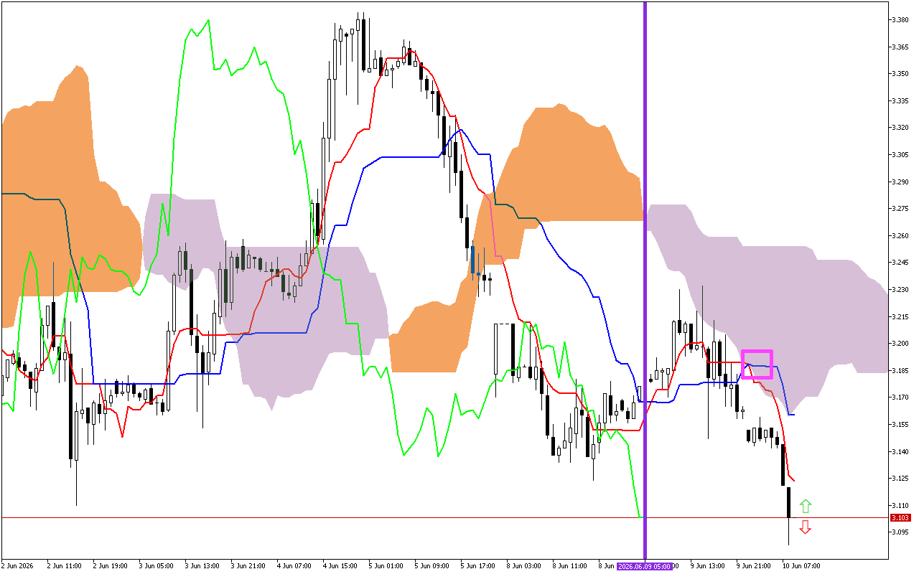Click the 3.245 price axis label
The width and height of the screenshot is (919, 574).
tap(900, 262)
